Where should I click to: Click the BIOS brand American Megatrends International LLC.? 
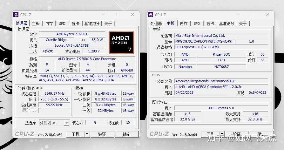[x=221, y=81]
